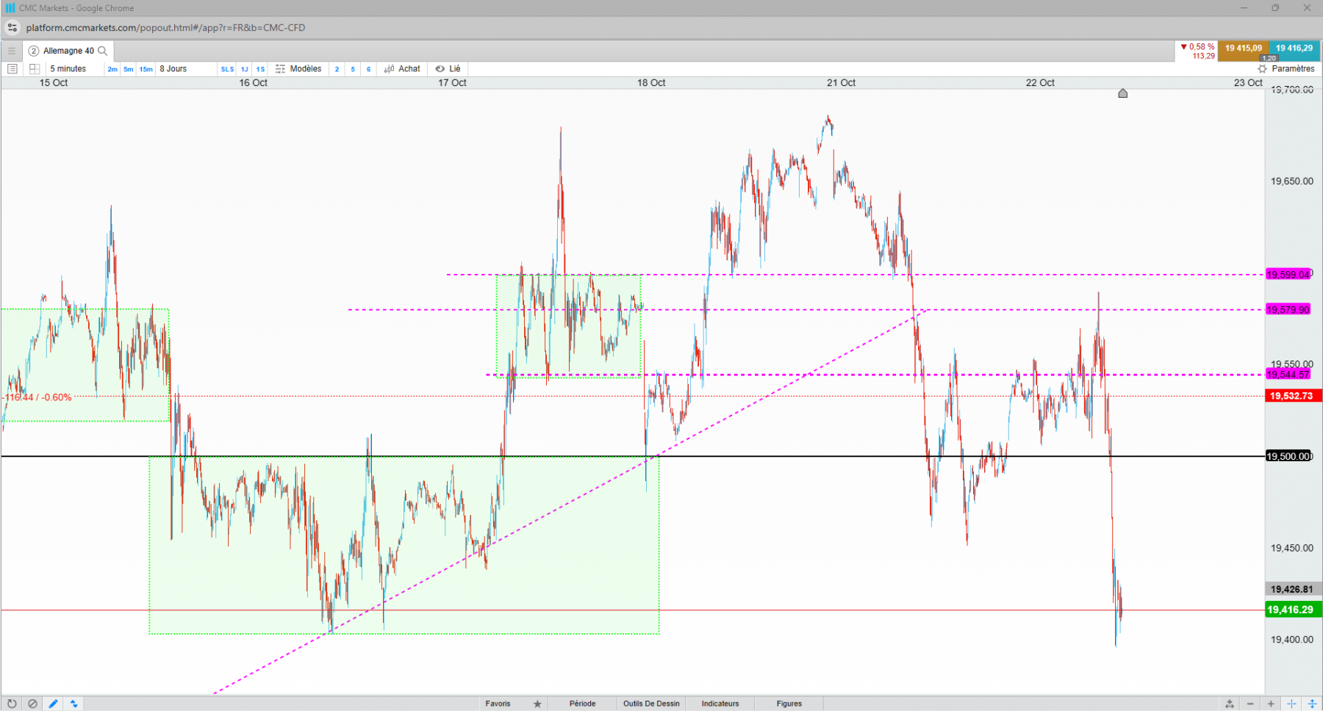Image resolution: width=1323 pixels, height=711 pixels.
Task: Open the Favoris tab
Action: (498, 704)
